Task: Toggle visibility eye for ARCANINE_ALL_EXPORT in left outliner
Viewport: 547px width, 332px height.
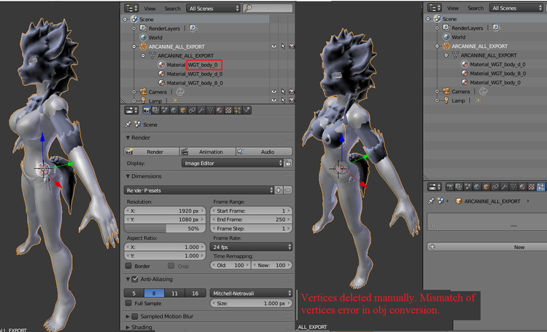Action: tap(273, 47)
